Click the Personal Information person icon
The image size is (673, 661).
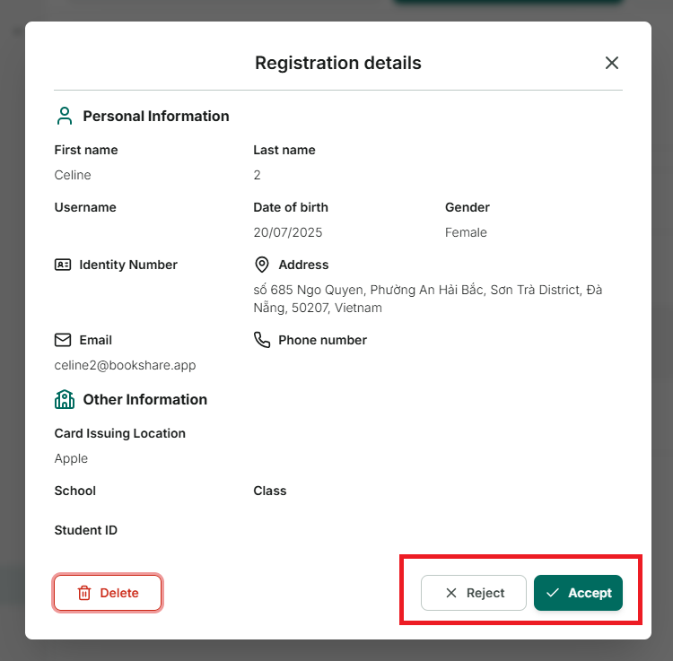[65, 116]
